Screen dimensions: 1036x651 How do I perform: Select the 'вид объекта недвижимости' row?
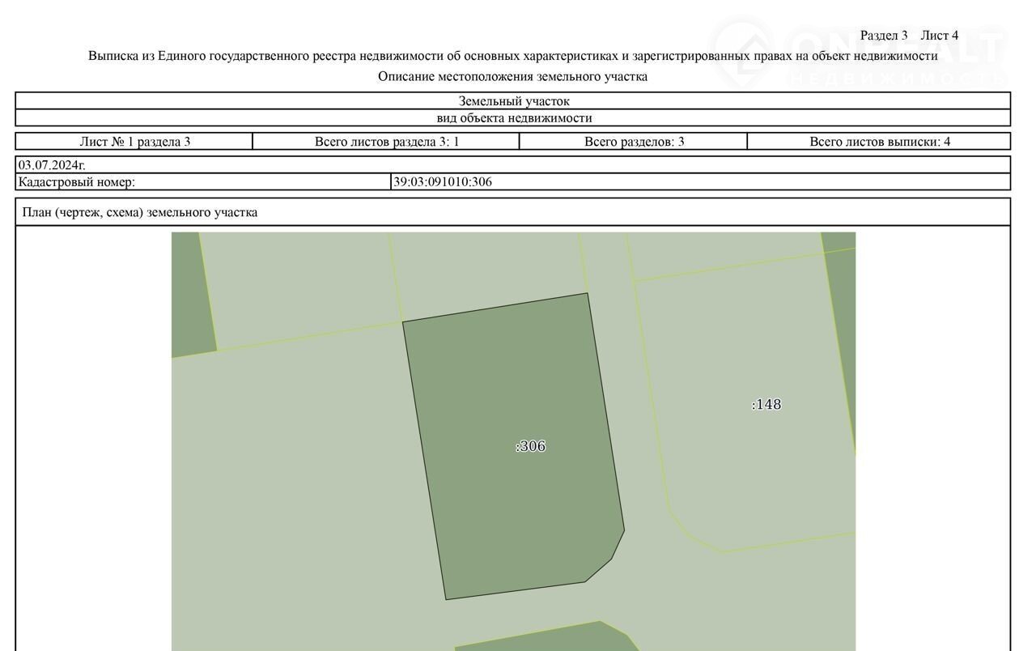[x=513, y=118]
